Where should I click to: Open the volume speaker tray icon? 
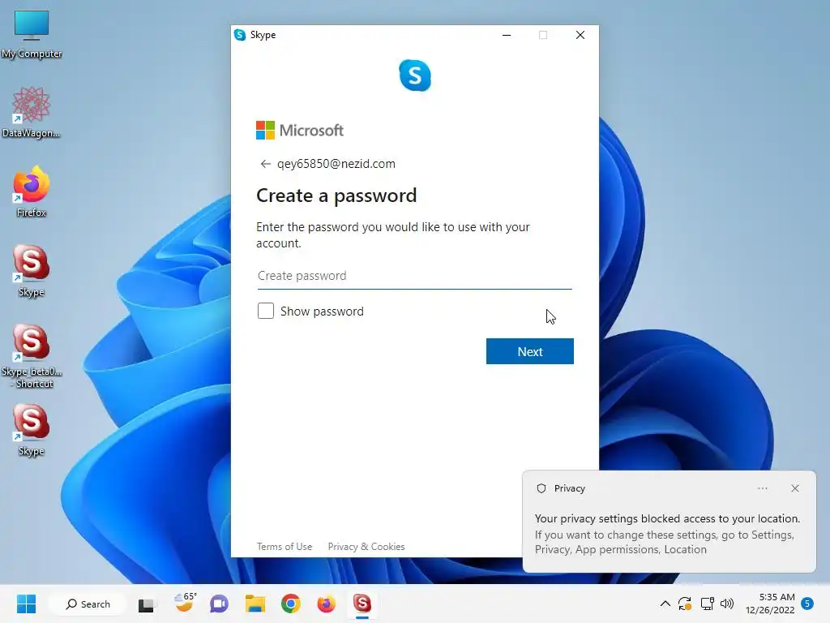[727, 604]
